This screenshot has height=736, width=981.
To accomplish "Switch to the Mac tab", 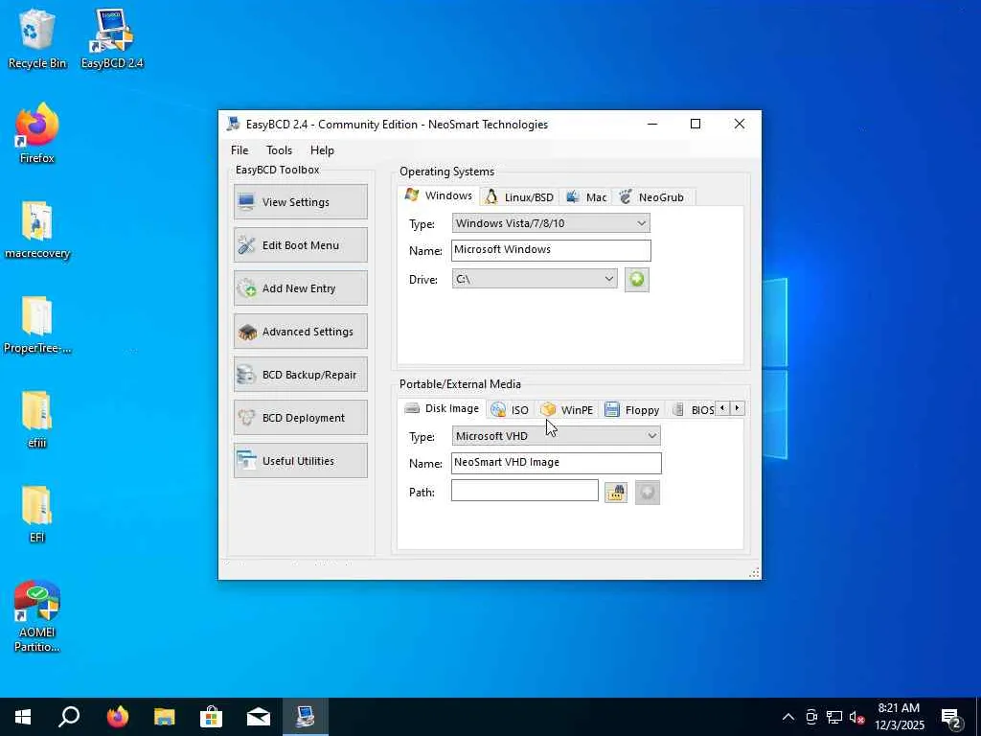I will 586,197.
